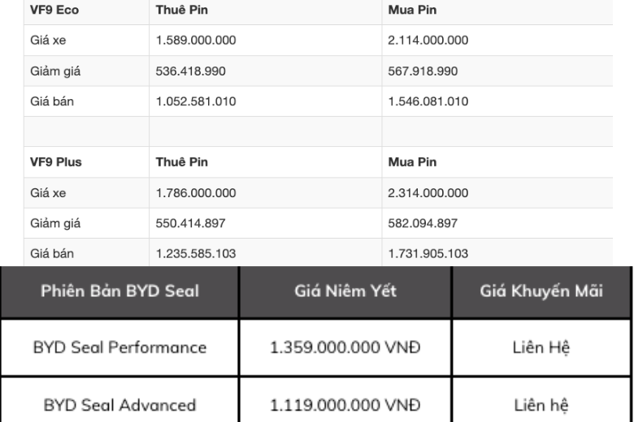Select VF9 Plus discount 550.414.897
This screenshot has height=422, width=634.
(191, 223)
